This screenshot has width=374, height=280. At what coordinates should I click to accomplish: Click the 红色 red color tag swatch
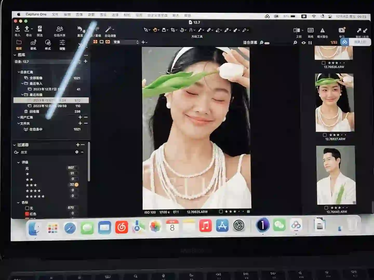[27, 214]
